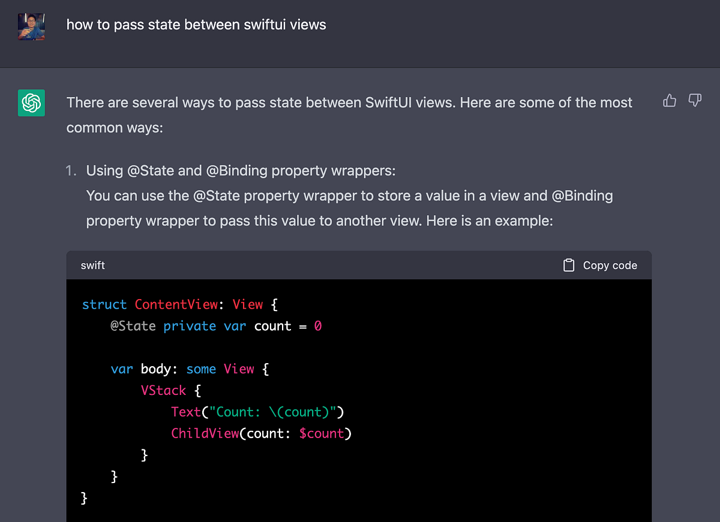The image size is (720, 522).
Task: Click the numbered list item about @State
Action: tap(240, 170)
